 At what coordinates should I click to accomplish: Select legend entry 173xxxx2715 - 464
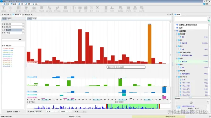[x=8, y=50]
